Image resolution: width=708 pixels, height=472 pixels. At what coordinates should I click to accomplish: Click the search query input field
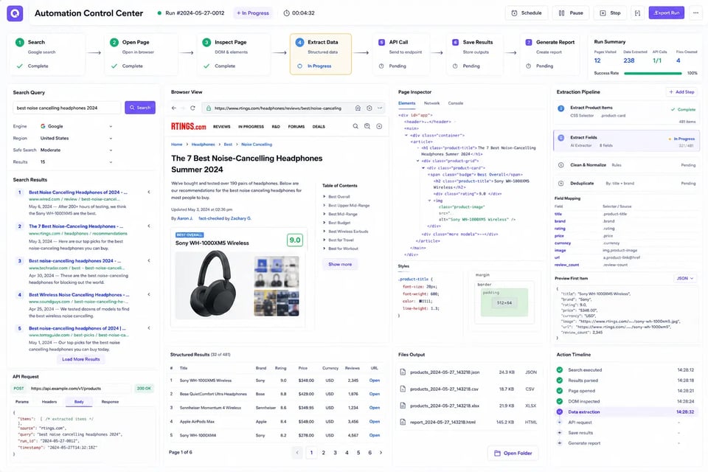coord(66,108)
